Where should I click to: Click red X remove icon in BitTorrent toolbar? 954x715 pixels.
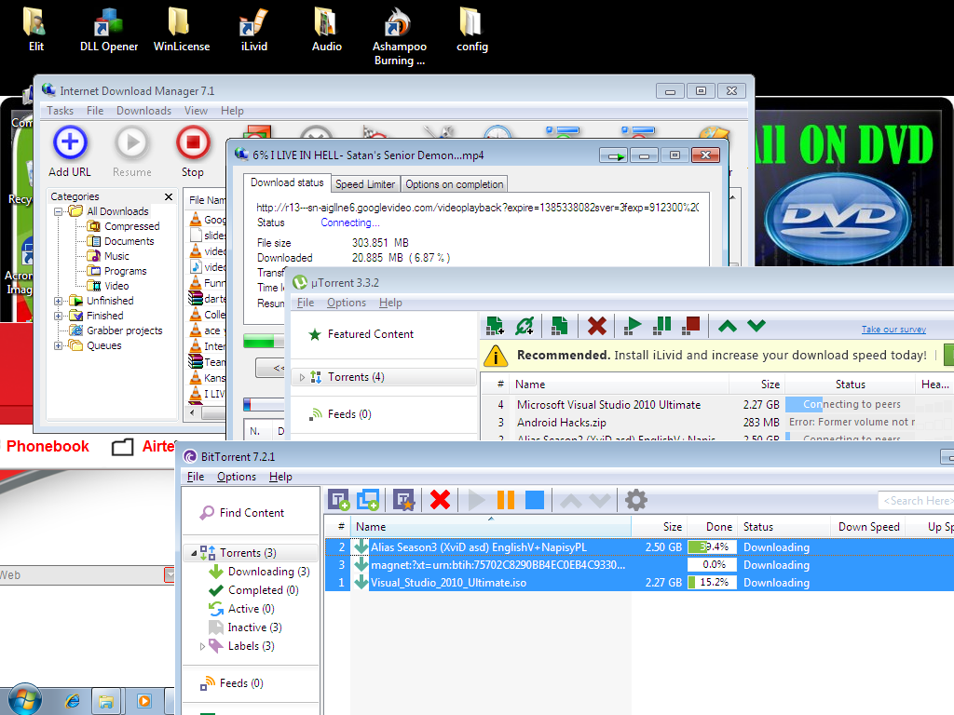point(440,500)
